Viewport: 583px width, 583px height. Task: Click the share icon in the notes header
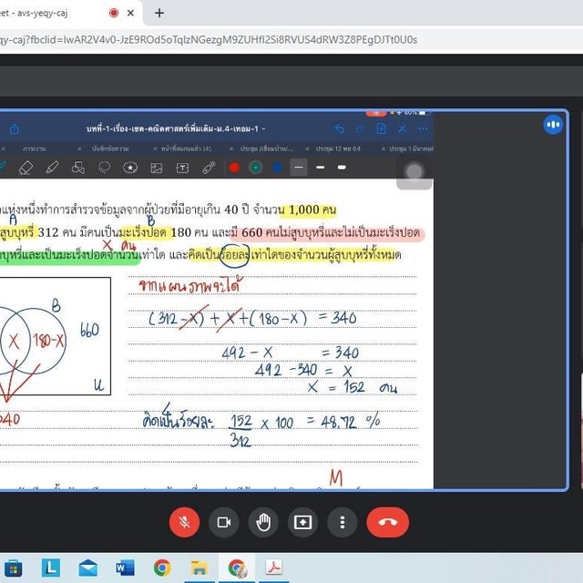(14, 129)
